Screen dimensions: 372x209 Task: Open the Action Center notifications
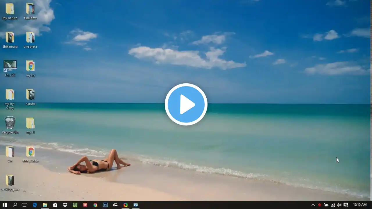pyautogui.click(x=346, y=205)
